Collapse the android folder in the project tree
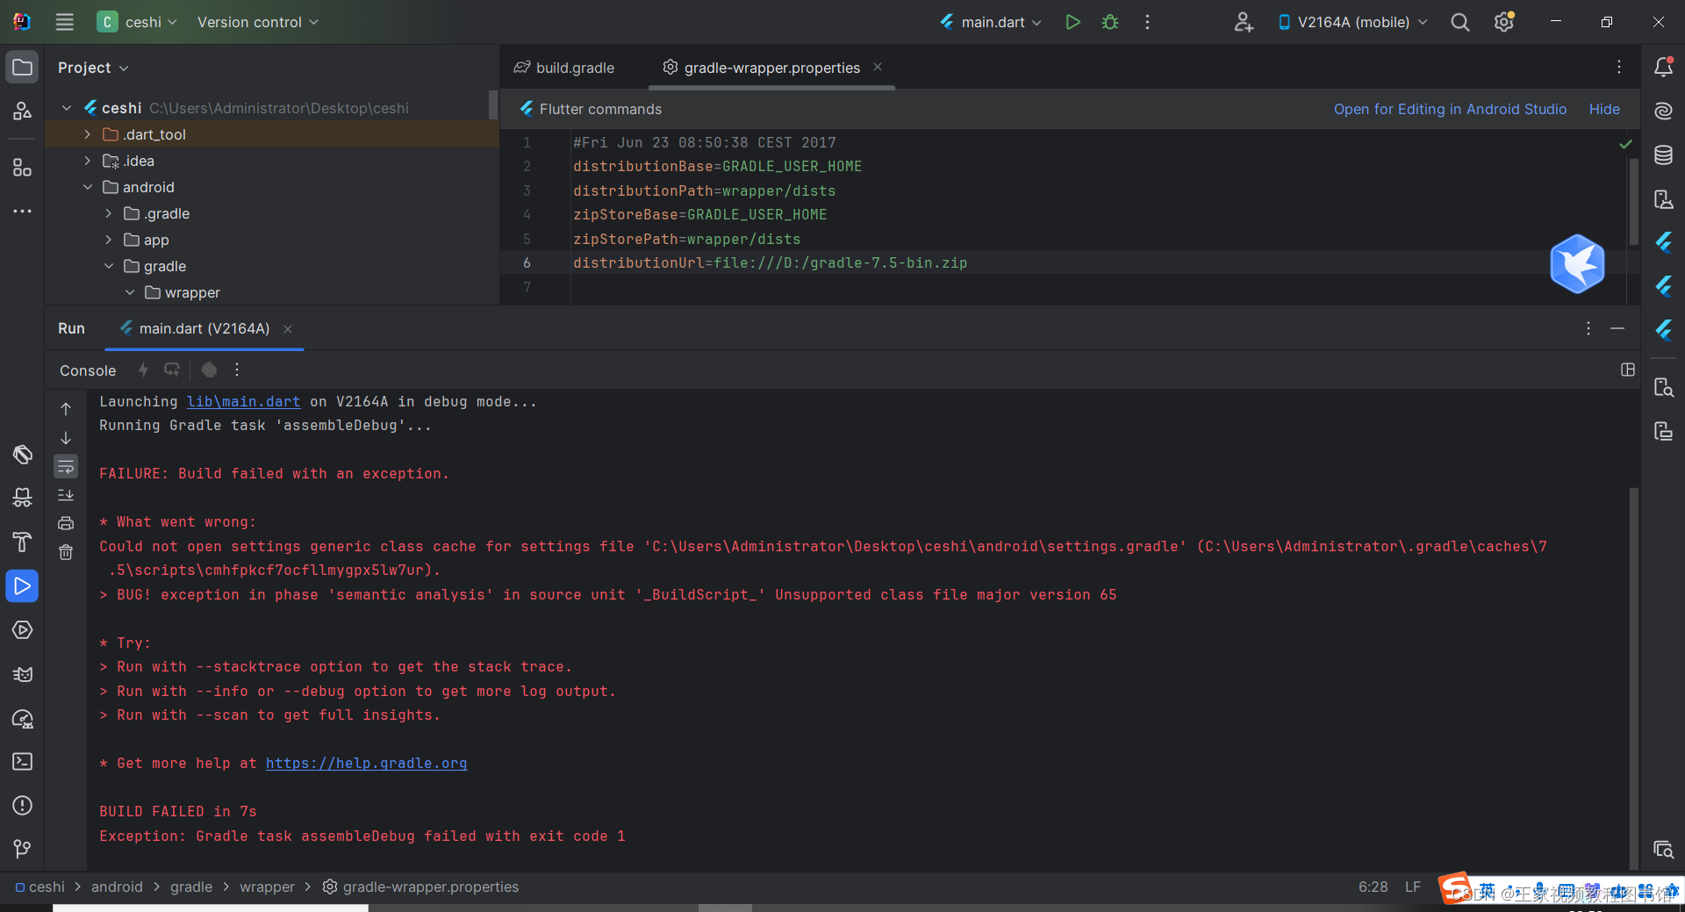Screen dimensions: 1685x912 coord(87,187)
